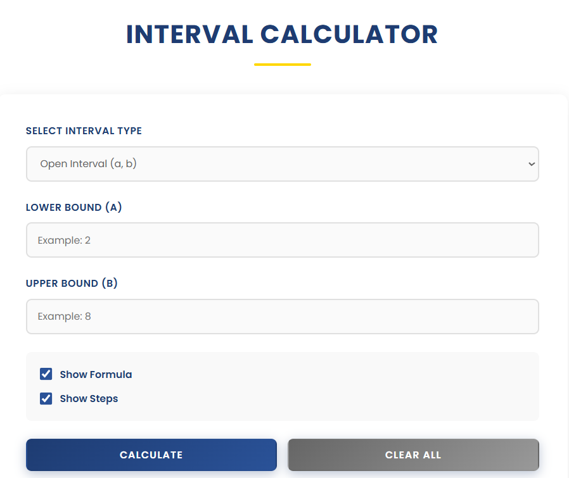
Task: Click the dropdown chevron arrow
Action: point(531,163)
